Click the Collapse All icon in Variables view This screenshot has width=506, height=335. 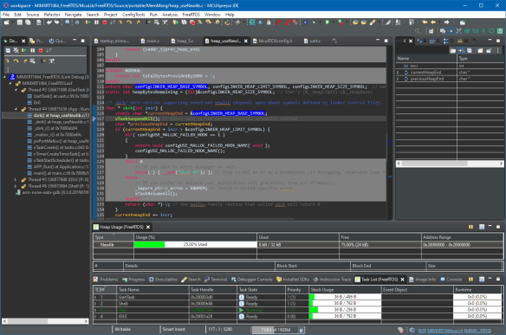click(x=470, y=50)
